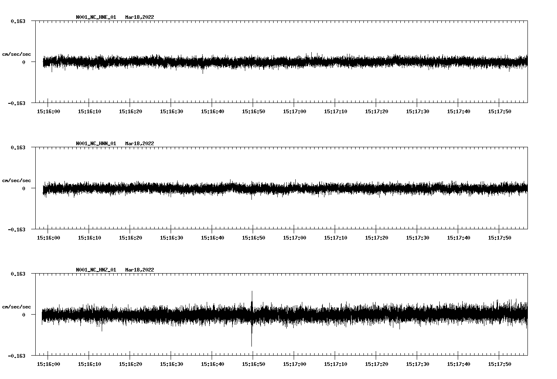The height and width of the screenshot is (379, 557).
Task: Click the N001_NC_HNE_01 plot title
Action: point(96,17)
